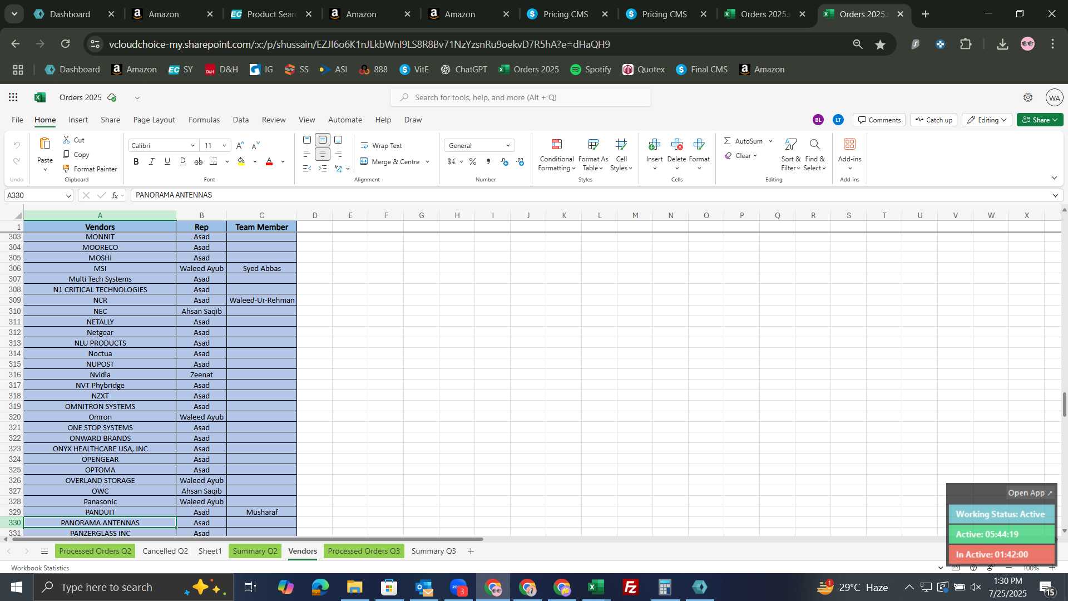The width and height of the screenshot is (1068, 601).
Task: Expand AutoSum options arrow
Action: pos(771,141)
